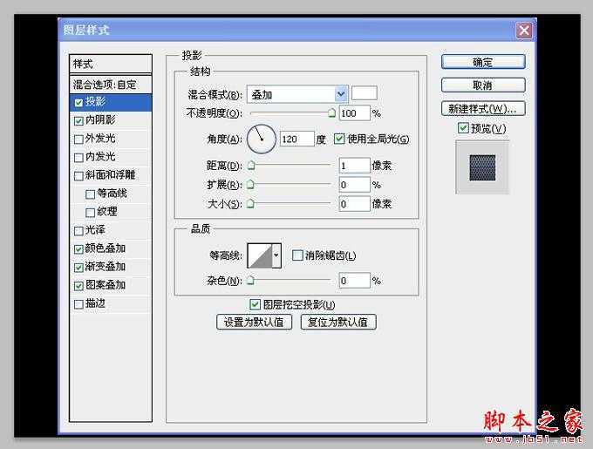Screen dimensions: 593x449
Task: Uncheck the 渐变叠加 checkbox
Action: coord(78,268)
